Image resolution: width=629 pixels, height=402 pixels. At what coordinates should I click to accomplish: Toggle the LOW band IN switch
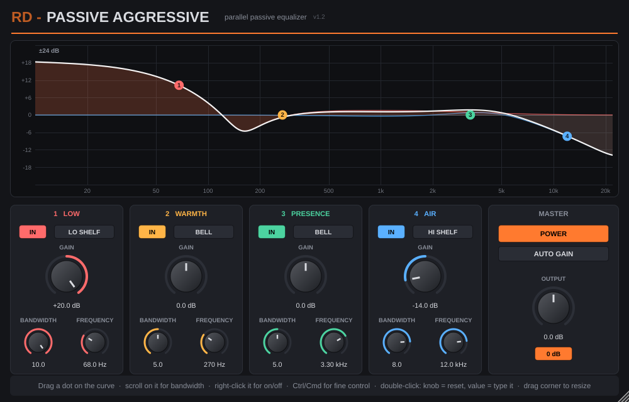(x=33, y=232)
